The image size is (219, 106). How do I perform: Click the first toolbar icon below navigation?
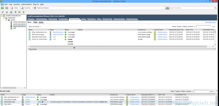pyautogui.click(x=2, y=12)
